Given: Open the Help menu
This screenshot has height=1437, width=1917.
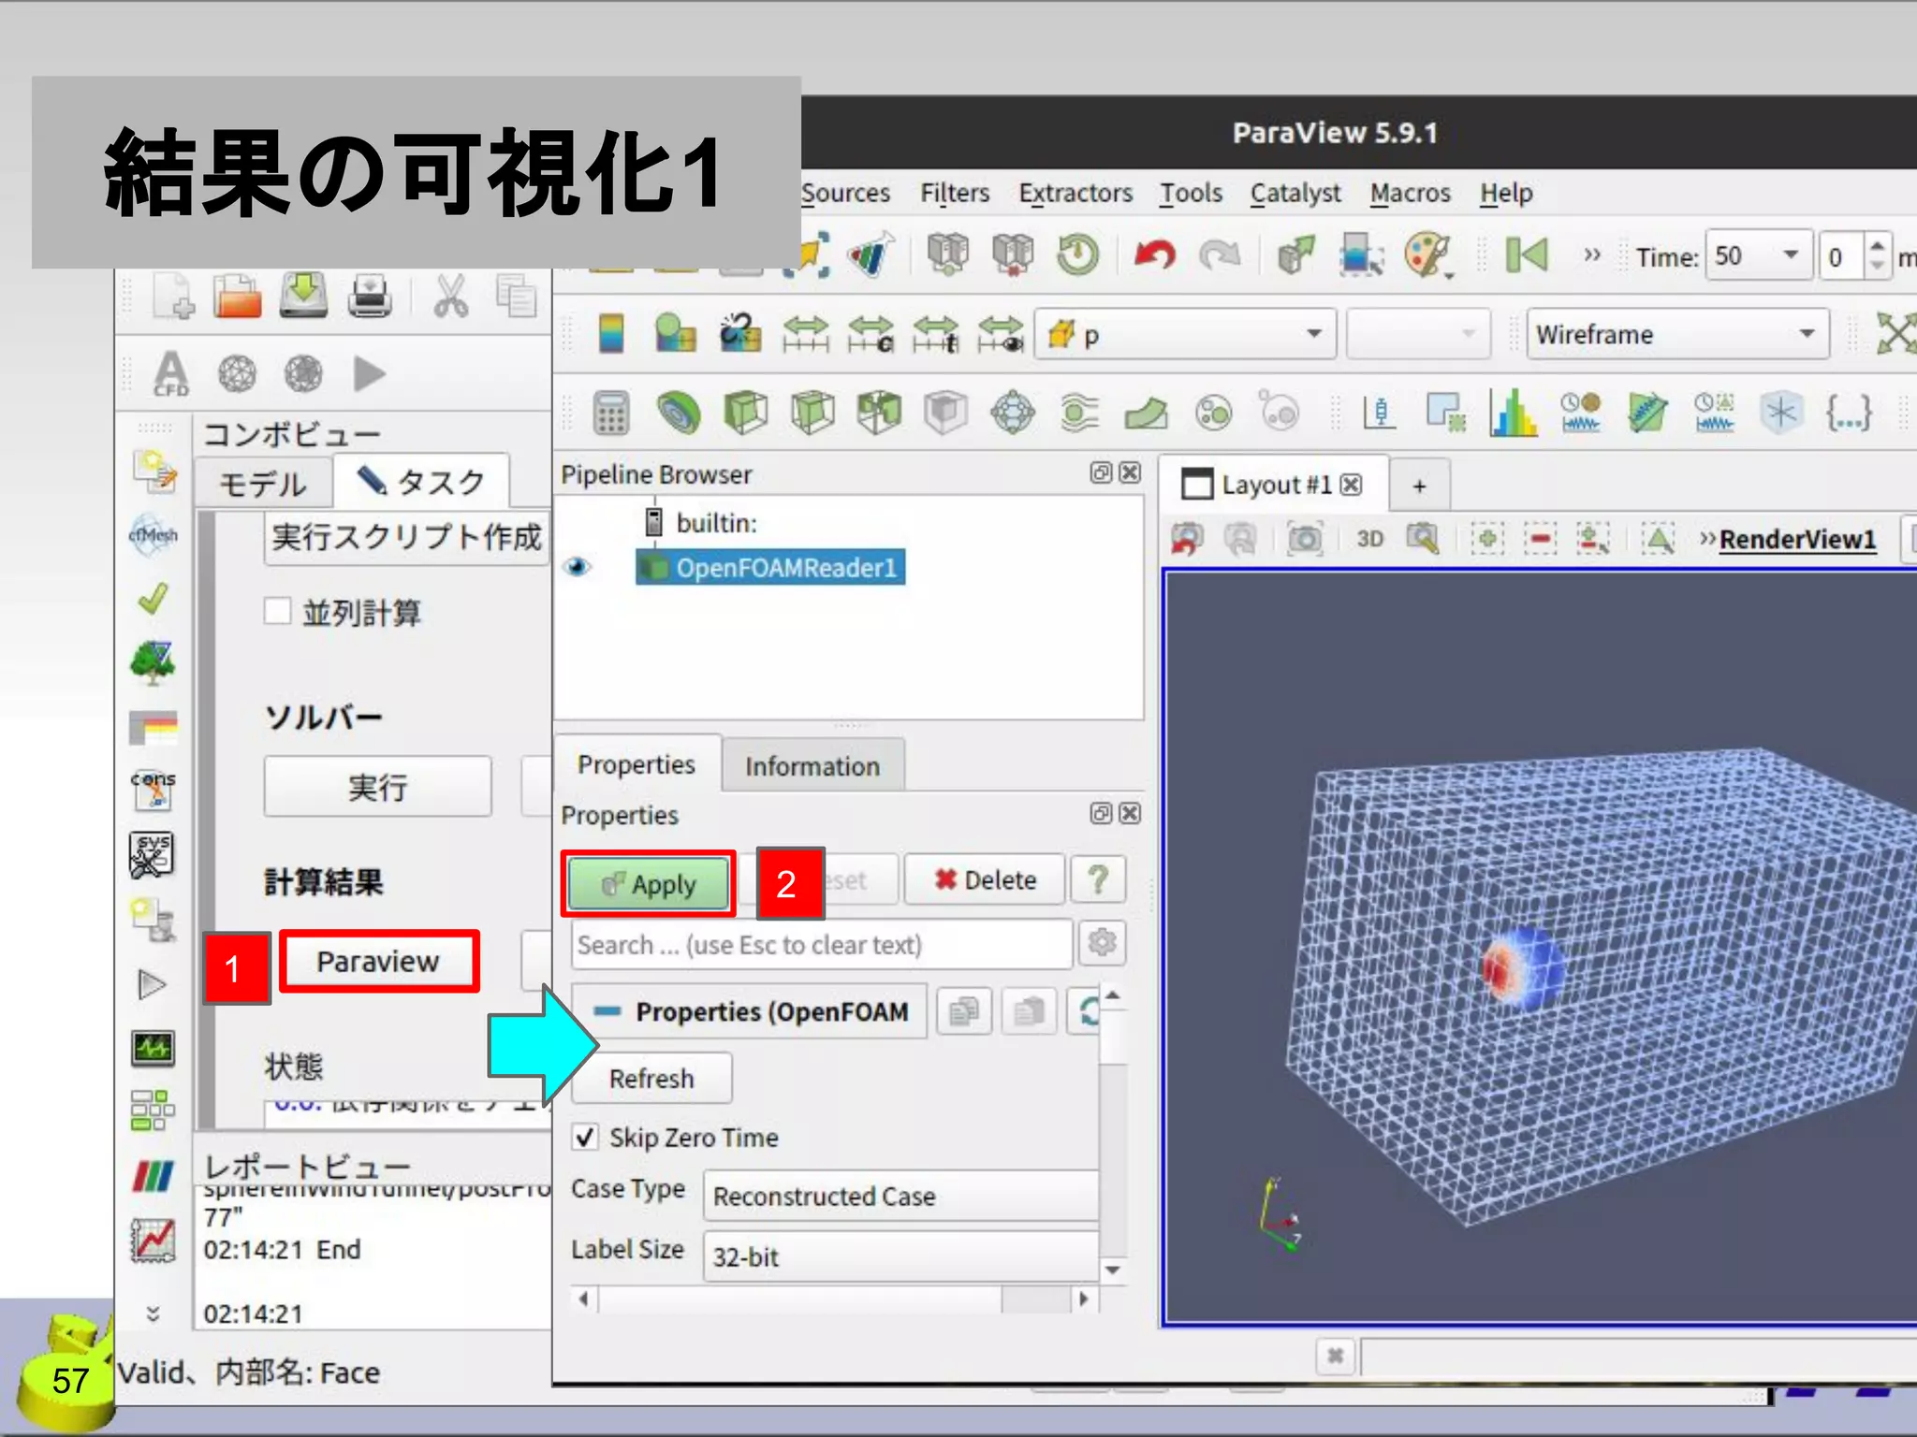Looking at the screenshot, I should coord(1506,193).
